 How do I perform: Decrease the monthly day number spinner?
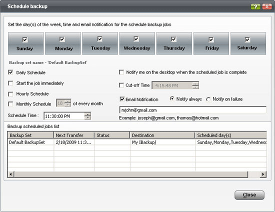[67, 105]
